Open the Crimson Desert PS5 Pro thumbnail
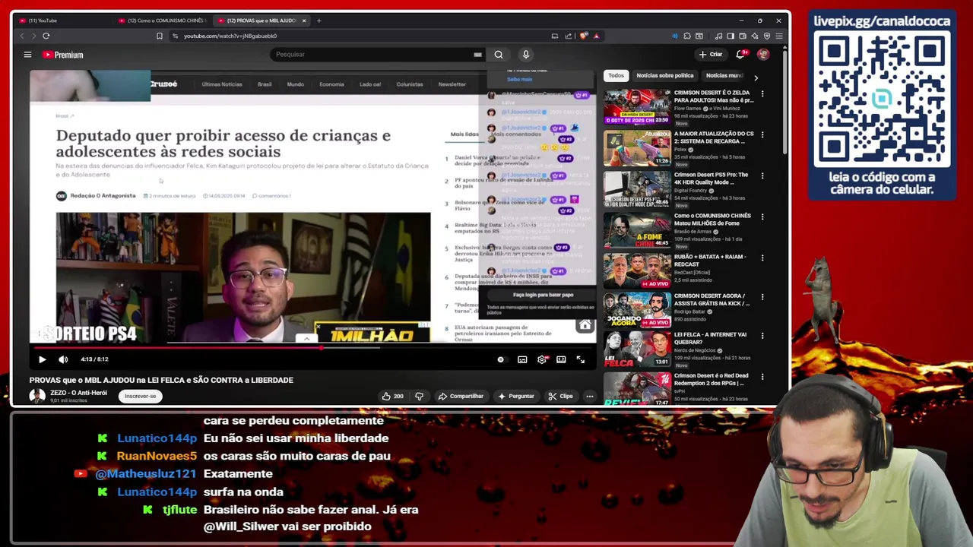Viewport: 973px width, 547px height. (x=637, y=189)
